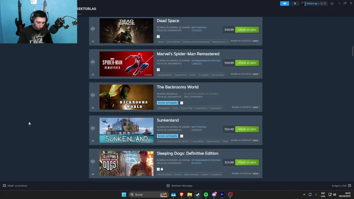
Task: Add Dead Space to the cart
Action: pyautogui.click(x=247, y=30)
